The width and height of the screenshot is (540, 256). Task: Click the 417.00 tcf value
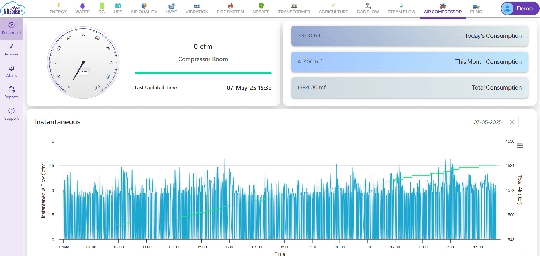(309, 62)
